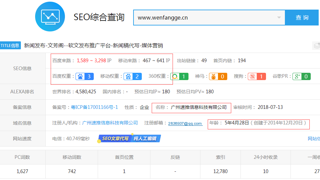
Task: Click the registration email 2838937@qq.com
Action: (185, 123)
